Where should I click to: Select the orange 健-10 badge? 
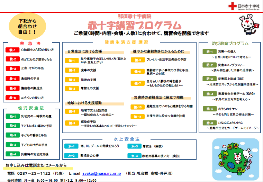click(137, 107)
